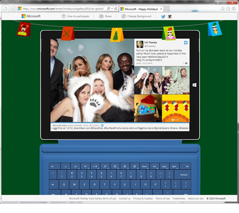
Task: Click the Twitter icon in the ticker bar
Action: pos(102,125)
